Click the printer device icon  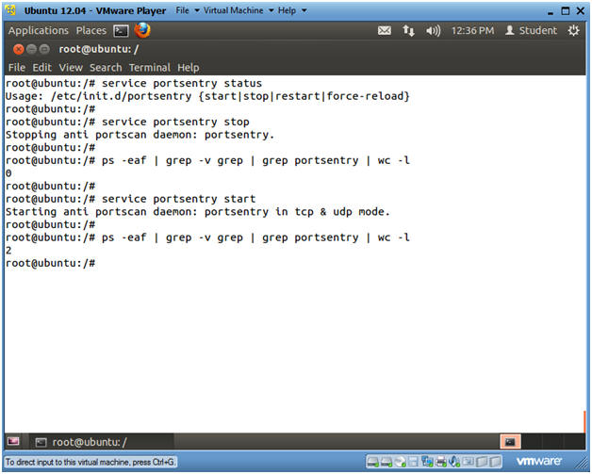(x=441, y=462)
